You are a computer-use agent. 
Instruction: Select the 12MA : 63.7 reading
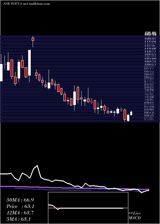[x=20, y=213]
